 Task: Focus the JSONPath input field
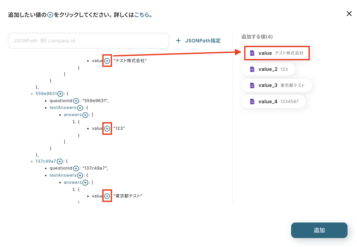[x=89, y=41]
